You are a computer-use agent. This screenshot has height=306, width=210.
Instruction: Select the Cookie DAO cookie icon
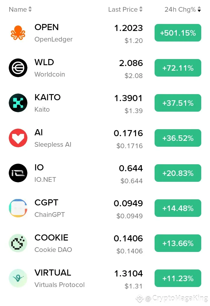(18, 243)
